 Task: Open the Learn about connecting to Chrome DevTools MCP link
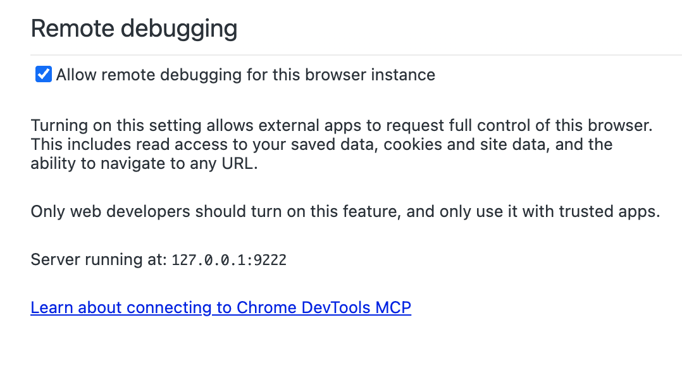click(x=221, y=308)
